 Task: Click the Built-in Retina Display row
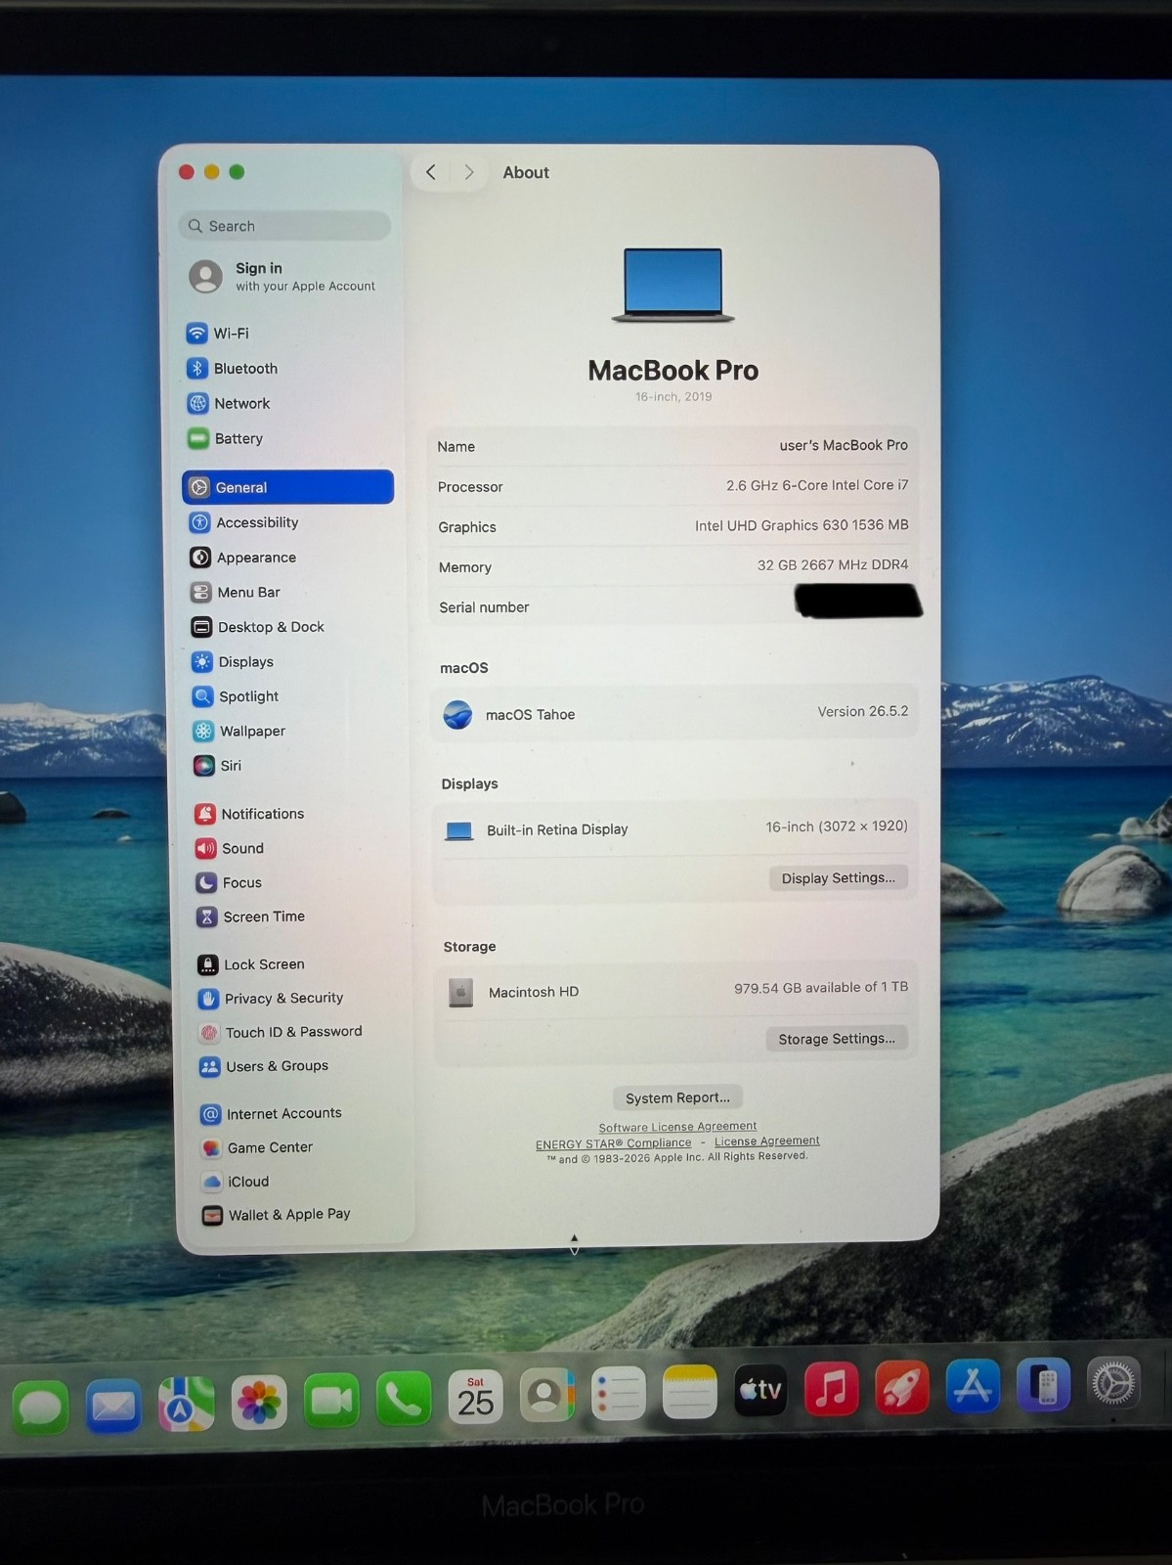coord(674,829)
